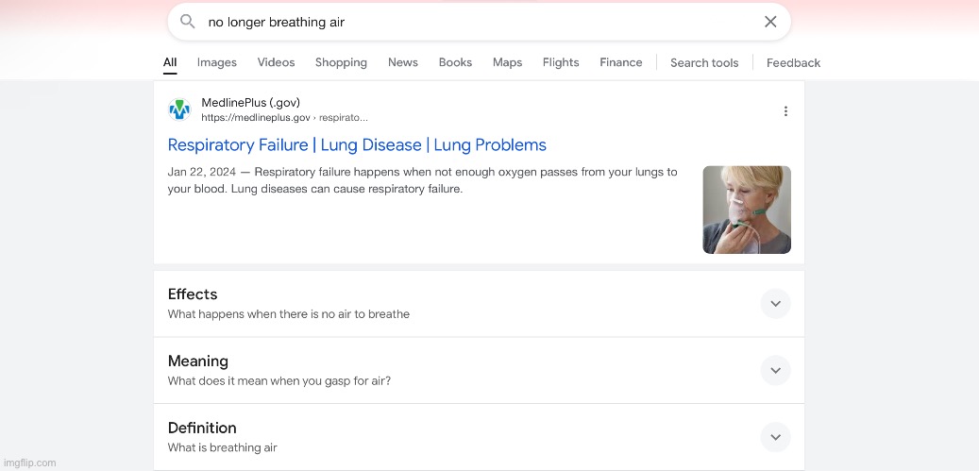This screenshot has width=979, height=471.
Task: Expand the Definition question
Action: [775, 437]
